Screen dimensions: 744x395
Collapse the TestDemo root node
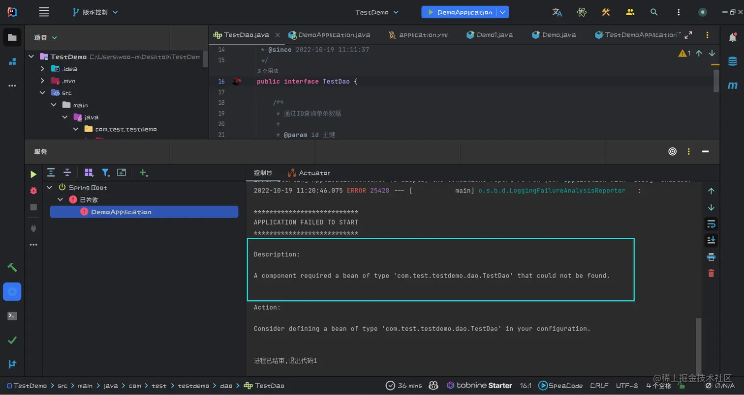(31, 56)
